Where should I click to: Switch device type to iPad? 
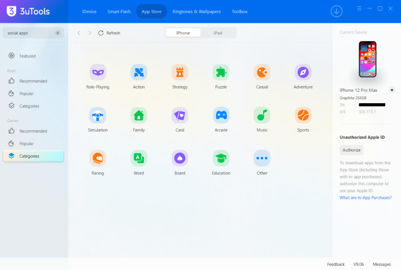pyautogui.click(x=218, y=33)
